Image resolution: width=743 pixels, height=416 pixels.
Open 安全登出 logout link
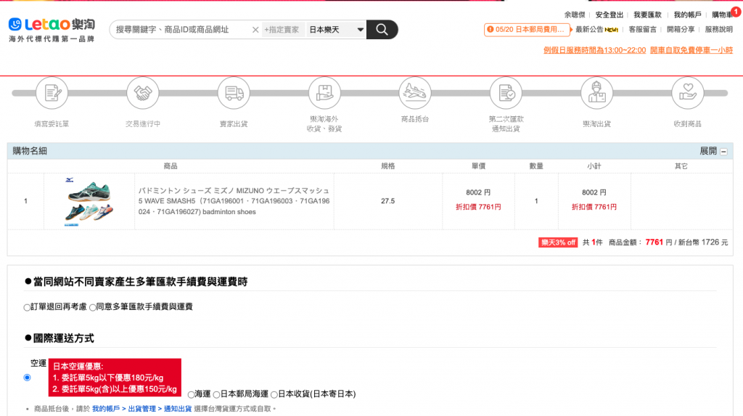609,15
